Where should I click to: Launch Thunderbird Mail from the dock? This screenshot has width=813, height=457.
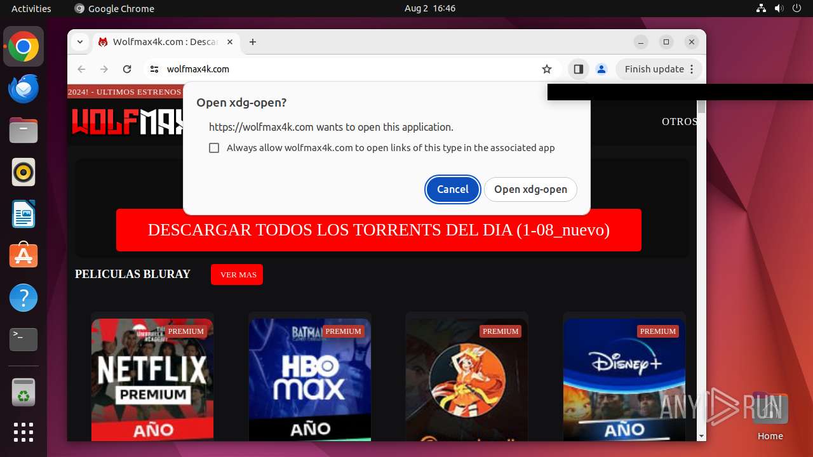click(x=24, y=89)
